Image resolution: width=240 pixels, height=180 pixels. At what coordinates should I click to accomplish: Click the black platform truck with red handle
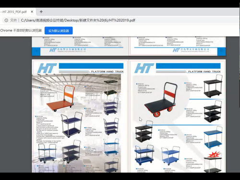coord(161,99)
